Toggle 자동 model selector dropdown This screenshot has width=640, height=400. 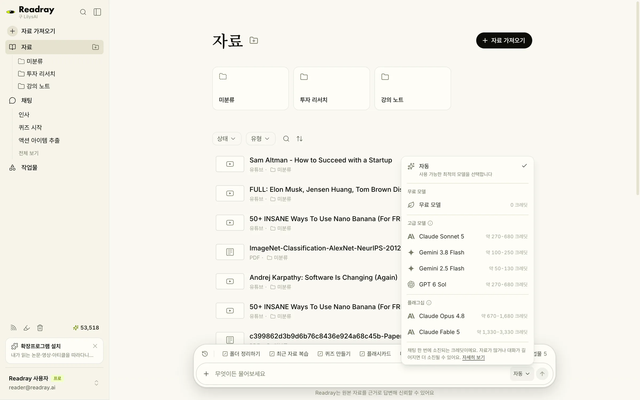tap(522, 374)
